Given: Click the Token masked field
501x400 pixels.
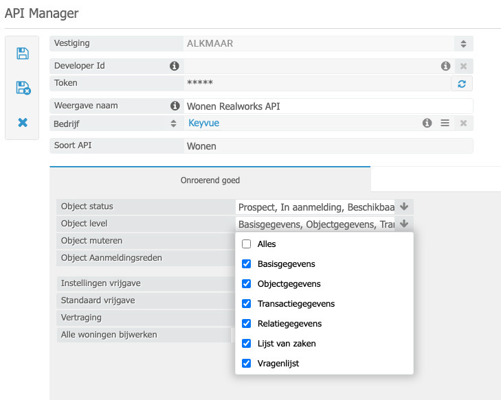Looking at the screenshot, I should [x=317, y=83].
